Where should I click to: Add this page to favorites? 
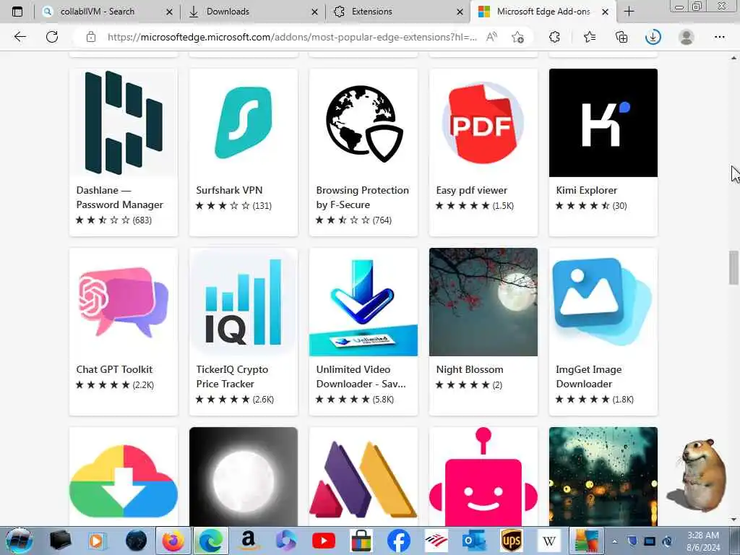pyautogui.click(x=517, y=37)
